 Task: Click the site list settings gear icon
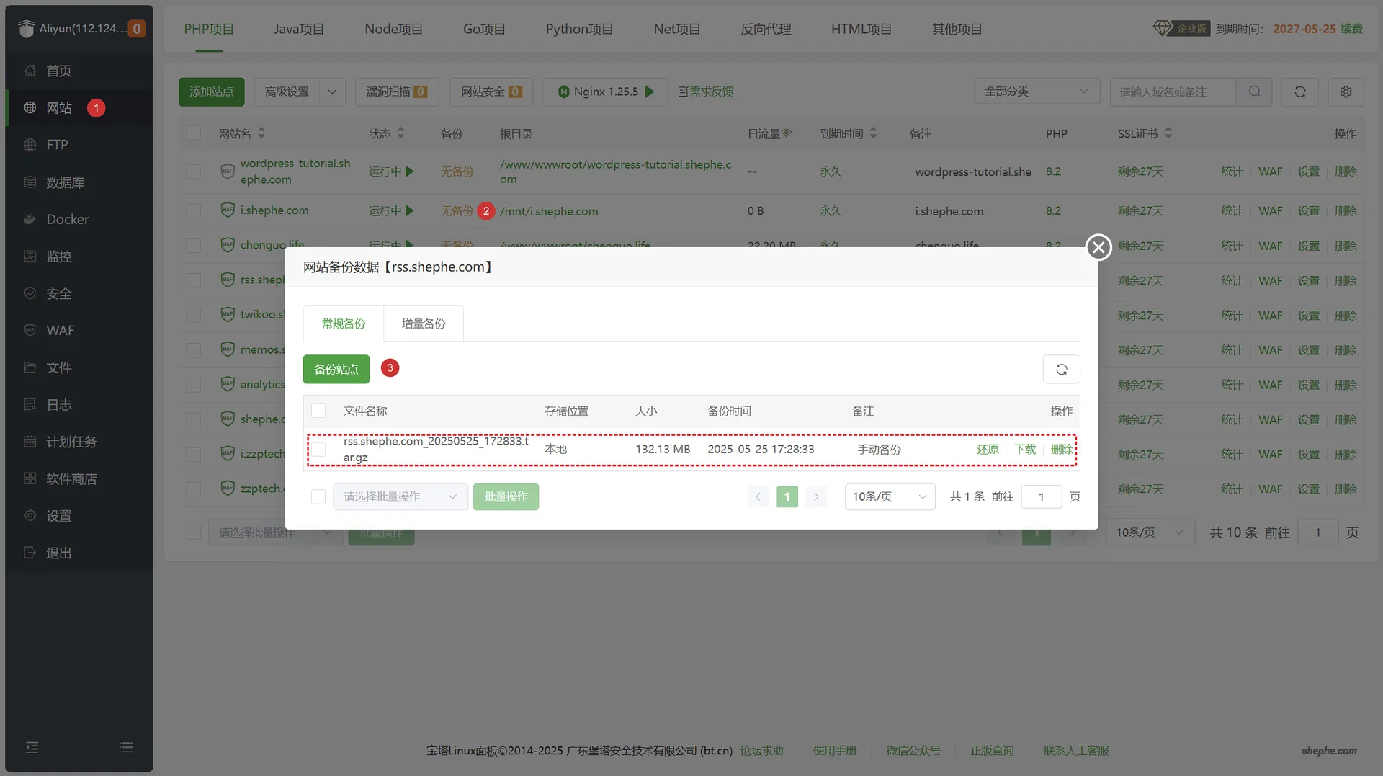1345,92
